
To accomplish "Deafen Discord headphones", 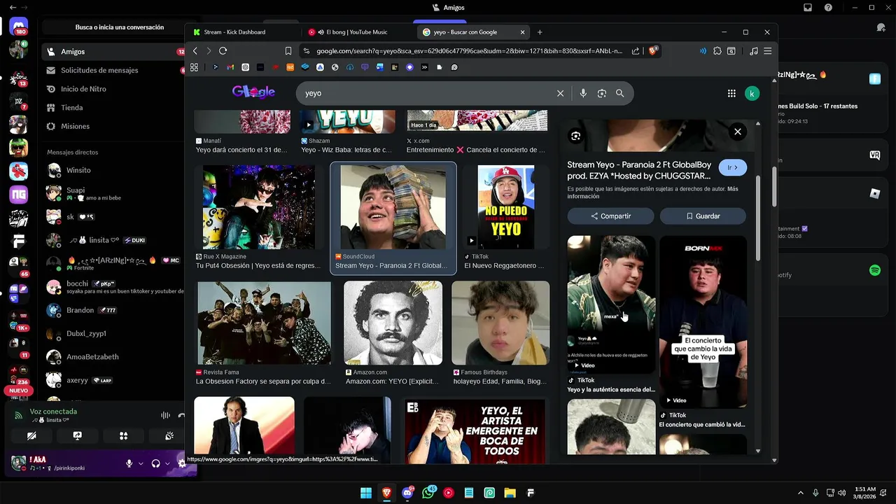I will click(155, 463).
